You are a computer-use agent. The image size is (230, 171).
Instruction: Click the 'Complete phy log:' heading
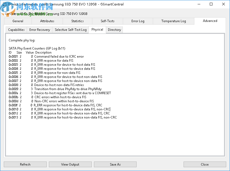[22, 40]
